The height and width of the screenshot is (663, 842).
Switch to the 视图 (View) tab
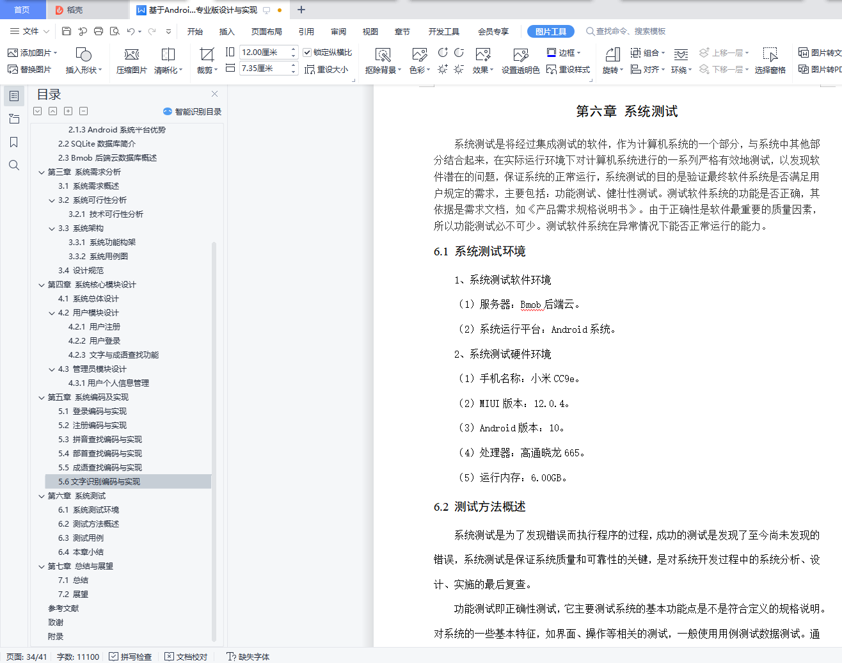point(370,31)
